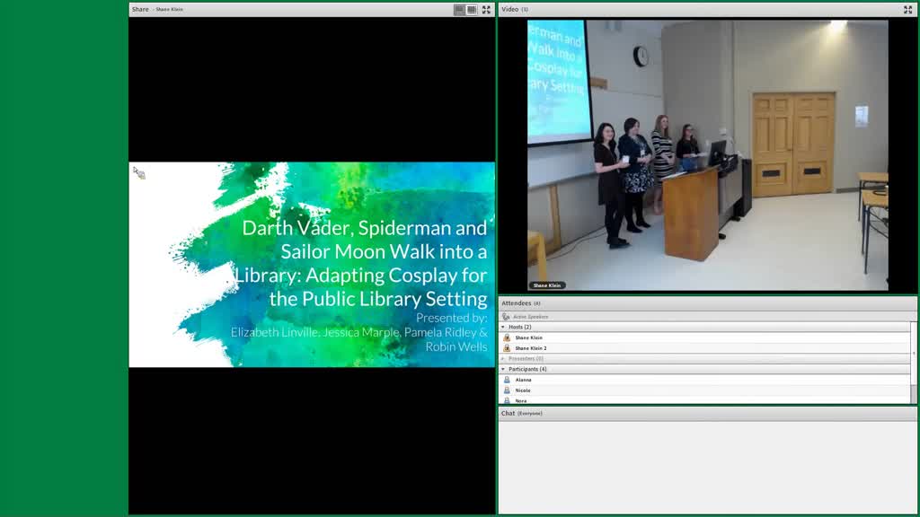This screenshot has width=920, height=517.
Task: Click the Video pod full screen icon
Action: [907, 9]
